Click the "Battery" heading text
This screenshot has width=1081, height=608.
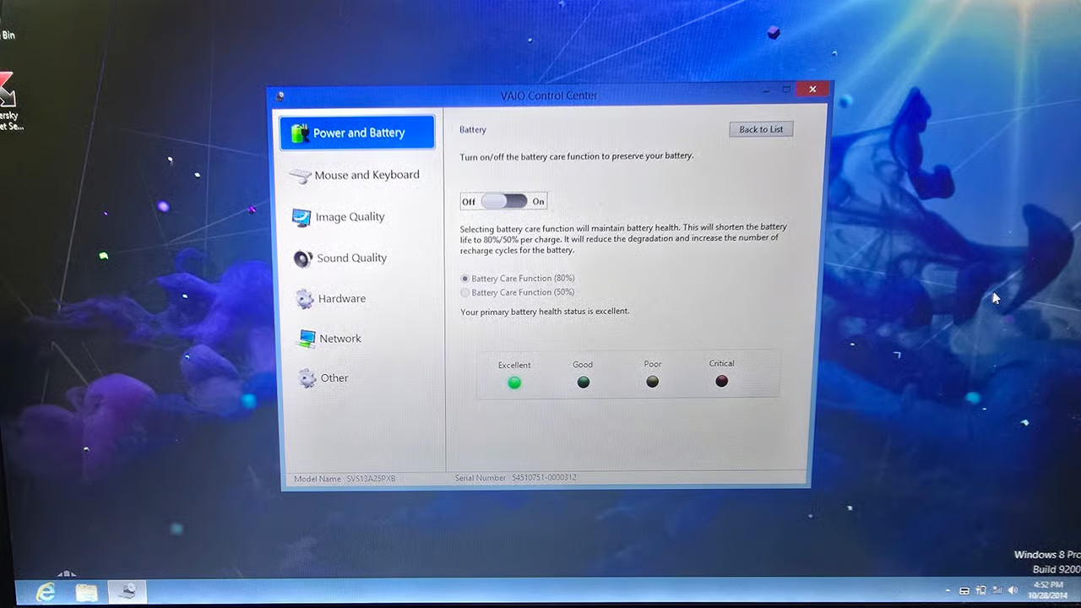click(473, 130)
